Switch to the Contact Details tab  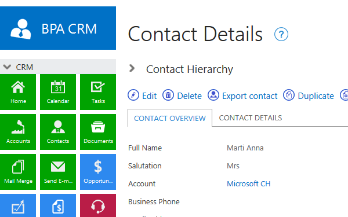click(251, 118)
